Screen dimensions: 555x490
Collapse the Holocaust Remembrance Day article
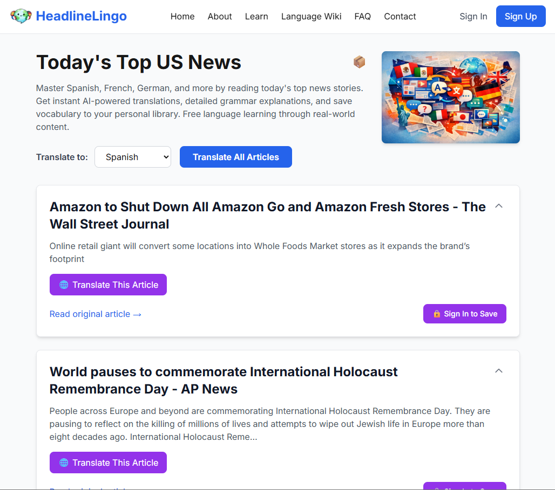click(499, 371)
